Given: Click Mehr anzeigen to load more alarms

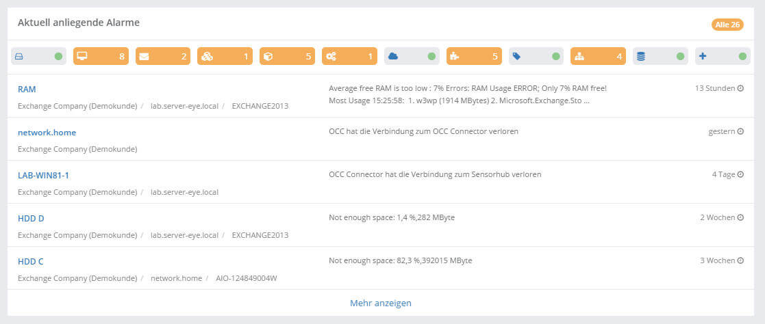Looking at the screenshot, I should point(381,303).
